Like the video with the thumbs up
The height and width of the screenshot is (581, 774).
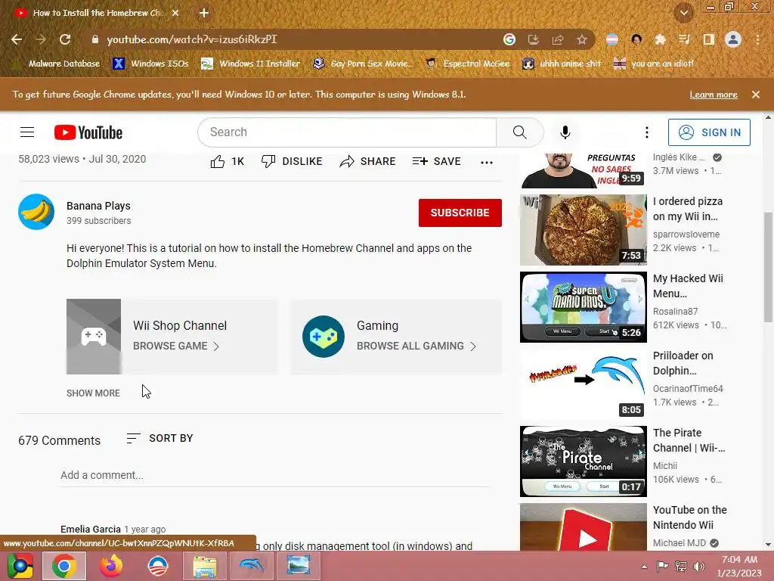(x=227, y=162)
